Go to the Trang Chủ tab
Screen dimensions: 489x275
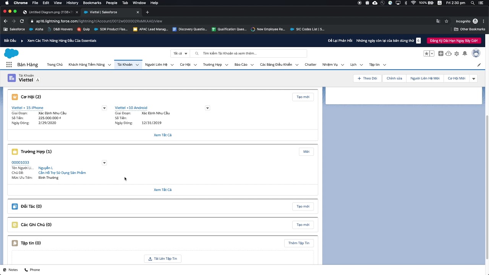[x=55, y=65]
